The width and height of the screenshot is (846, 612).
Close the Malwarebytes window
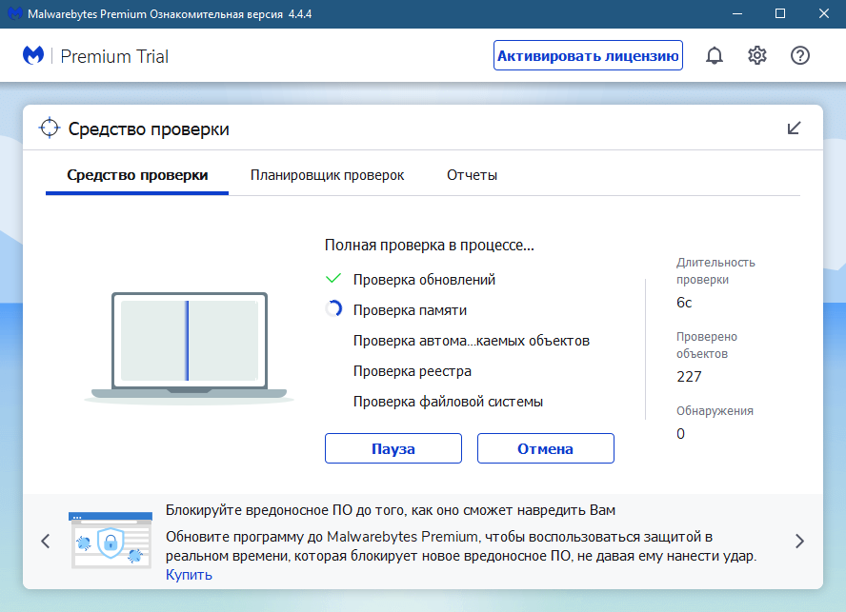pos(824,13)
